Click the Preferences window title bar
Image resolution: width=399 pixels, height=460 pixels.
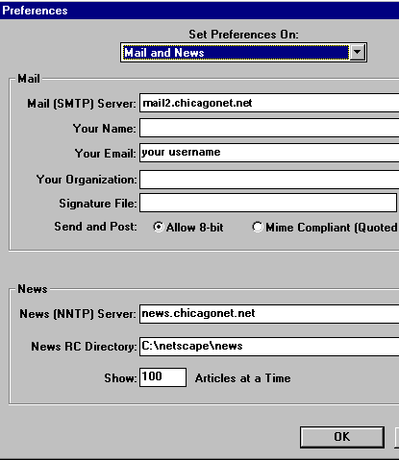click(199, 11)
